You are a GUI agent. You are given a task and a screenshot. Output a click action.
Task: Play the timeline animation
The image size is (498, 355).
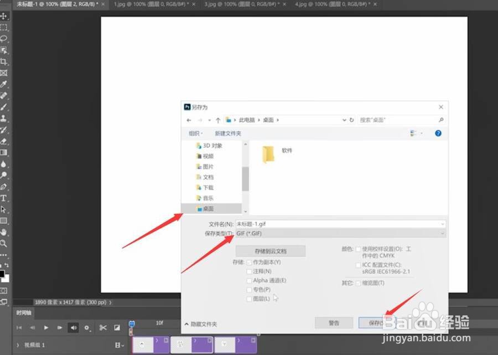coord(46,328)
